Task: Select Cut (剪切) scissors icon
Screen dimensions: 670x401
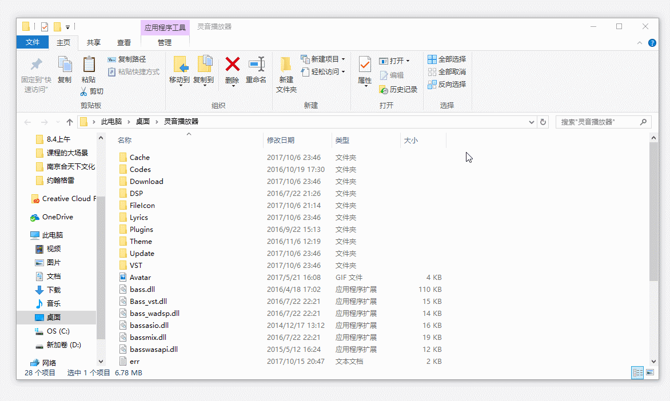Action: tap(83, 91)
